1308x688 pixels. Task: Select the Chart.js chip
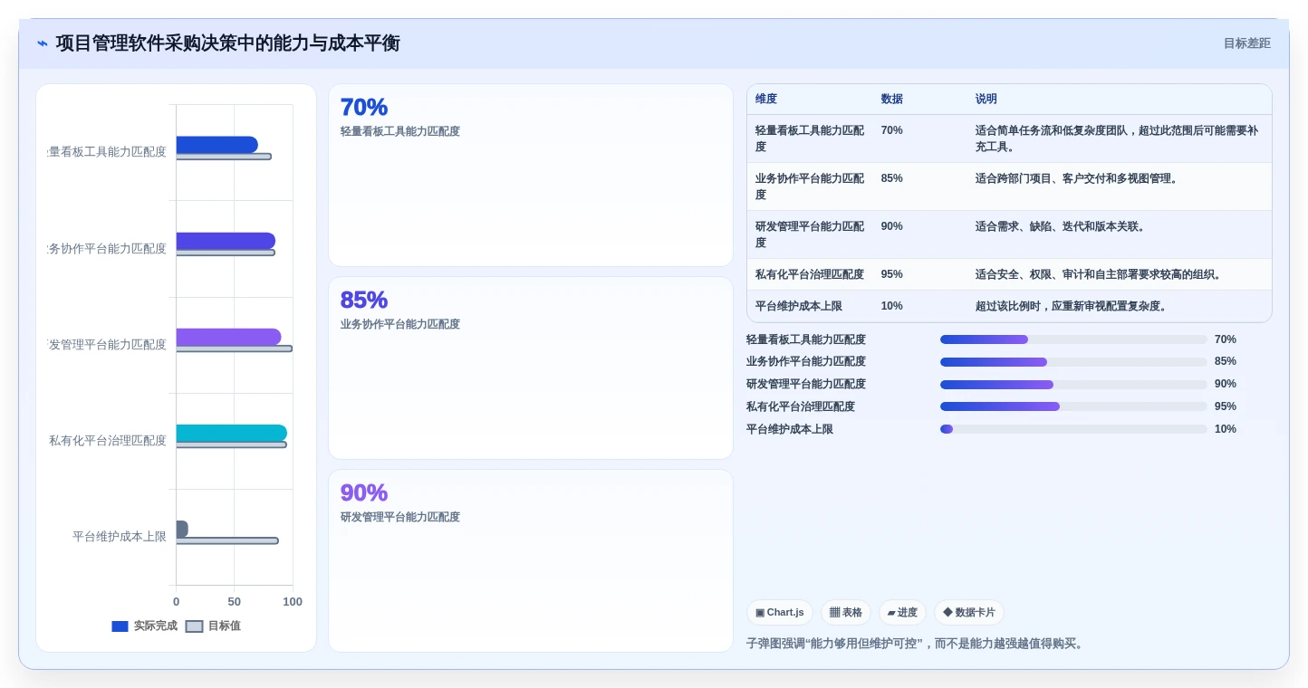pos(779,613)
